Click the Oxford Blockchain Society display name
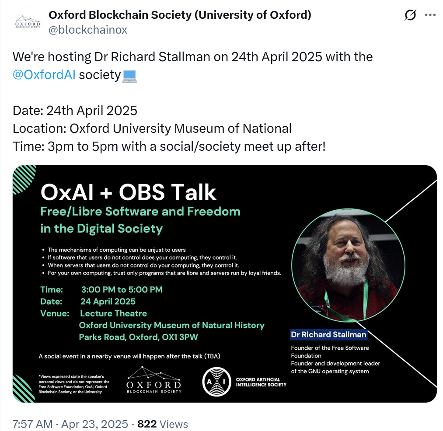 coord(180,15)
